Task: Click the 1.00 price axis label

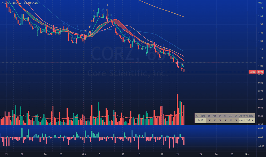Action: [260, 66]
